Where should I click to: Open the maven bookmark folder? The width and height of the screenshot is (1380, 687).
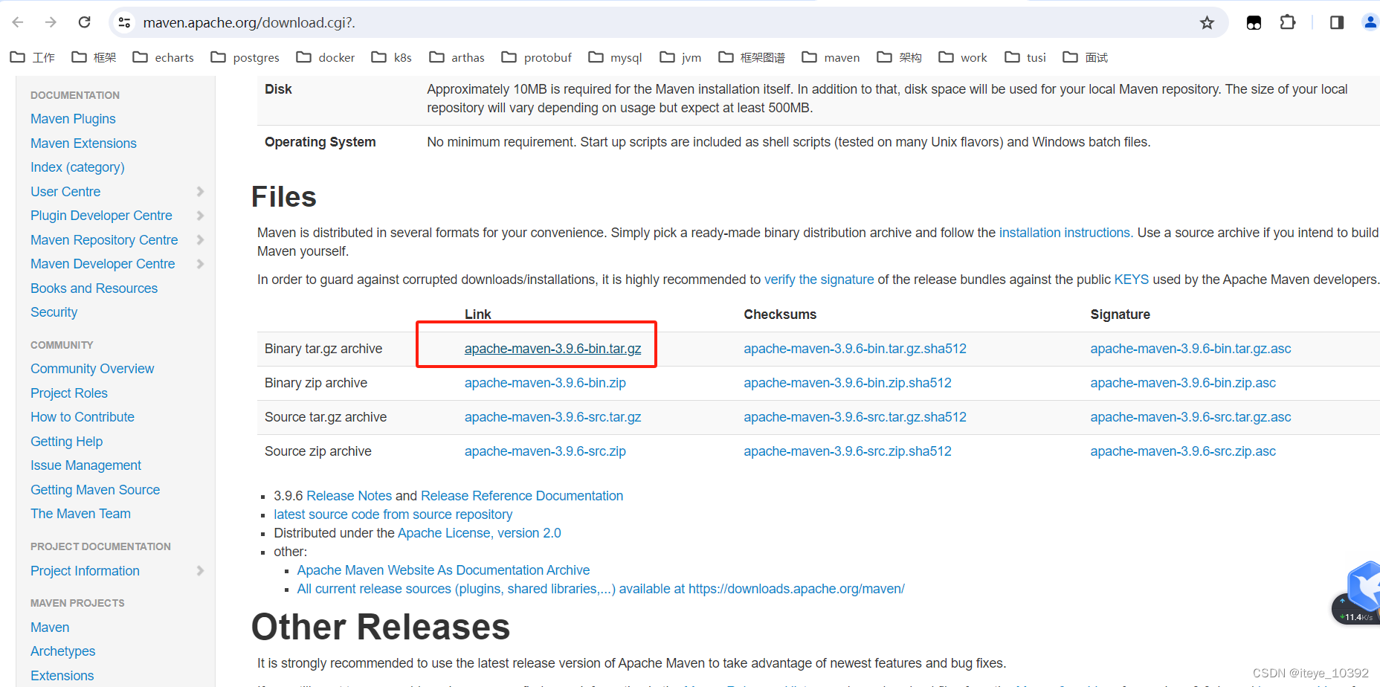point(831,57)
